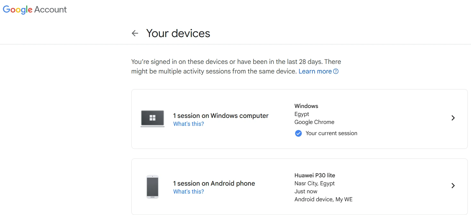Click the blue current session checkmark

click(x=298, y=134)
